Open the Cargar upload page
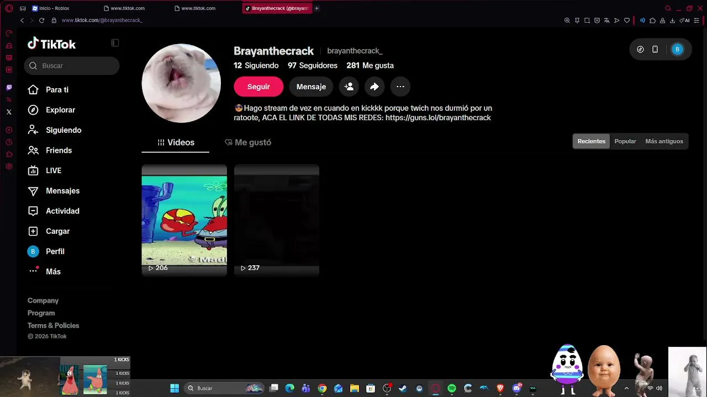This screenshot has width=707, height=397. point(49,231)
